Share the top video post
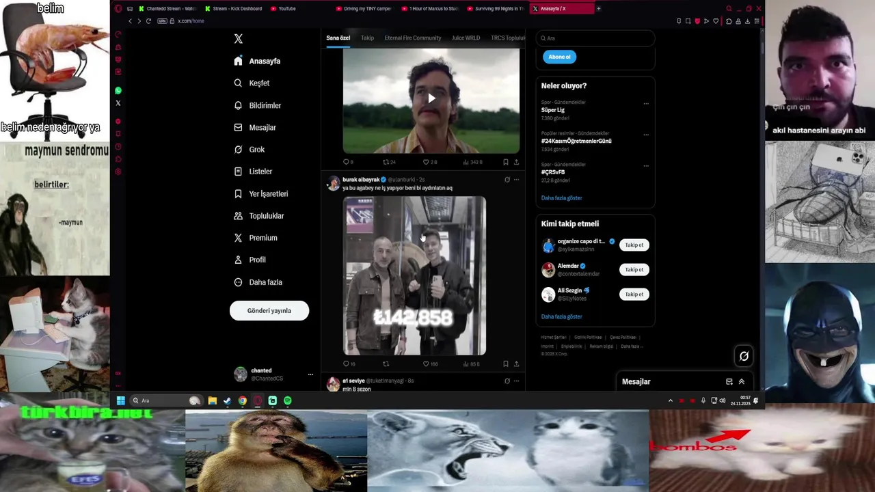 pos(516,162)
